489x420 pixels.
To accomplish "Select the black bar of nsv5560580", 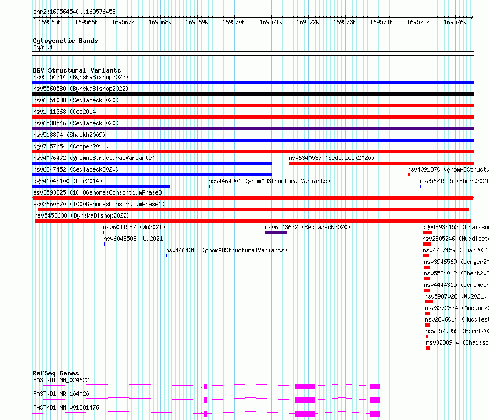I will tap(253, 94).
